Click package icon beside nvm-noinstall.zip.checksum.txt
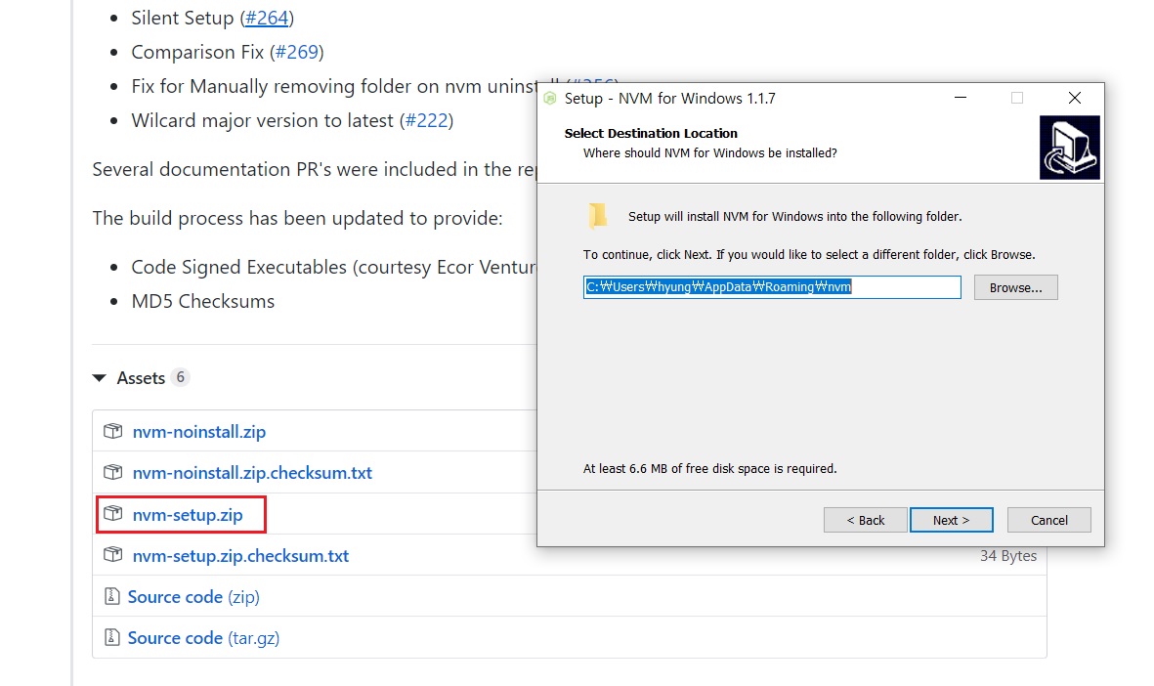Viewport: 1154px width, 686px height. (x=113, y=472)
